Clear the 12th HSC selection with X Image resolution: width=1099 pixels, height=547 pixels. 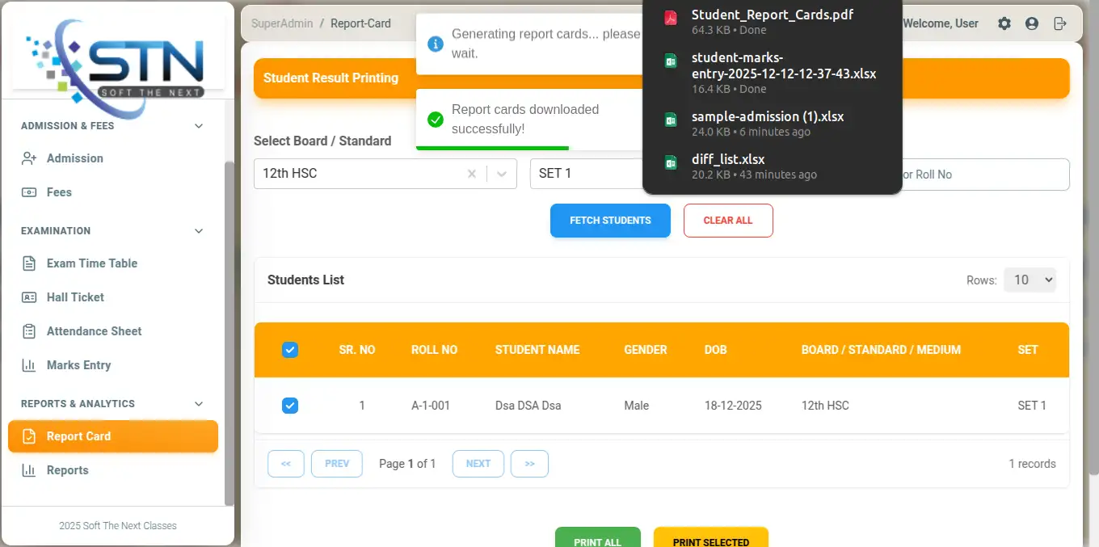[472, 174]
